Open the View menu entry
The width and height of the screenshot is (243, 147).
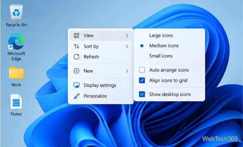[x=101, y=36]
